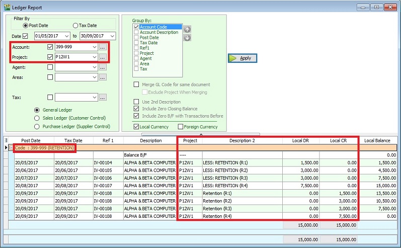Select the IV-00104 reference cell
Viewport: 401px width, 248px height.
coord(108,162)
